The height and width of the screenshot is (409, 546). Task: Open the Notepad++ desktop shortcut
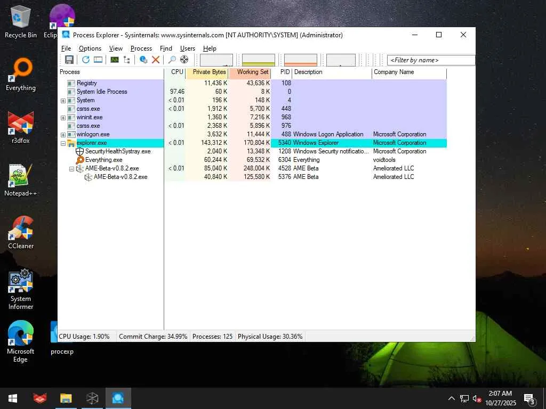click(x=21, y=180)
